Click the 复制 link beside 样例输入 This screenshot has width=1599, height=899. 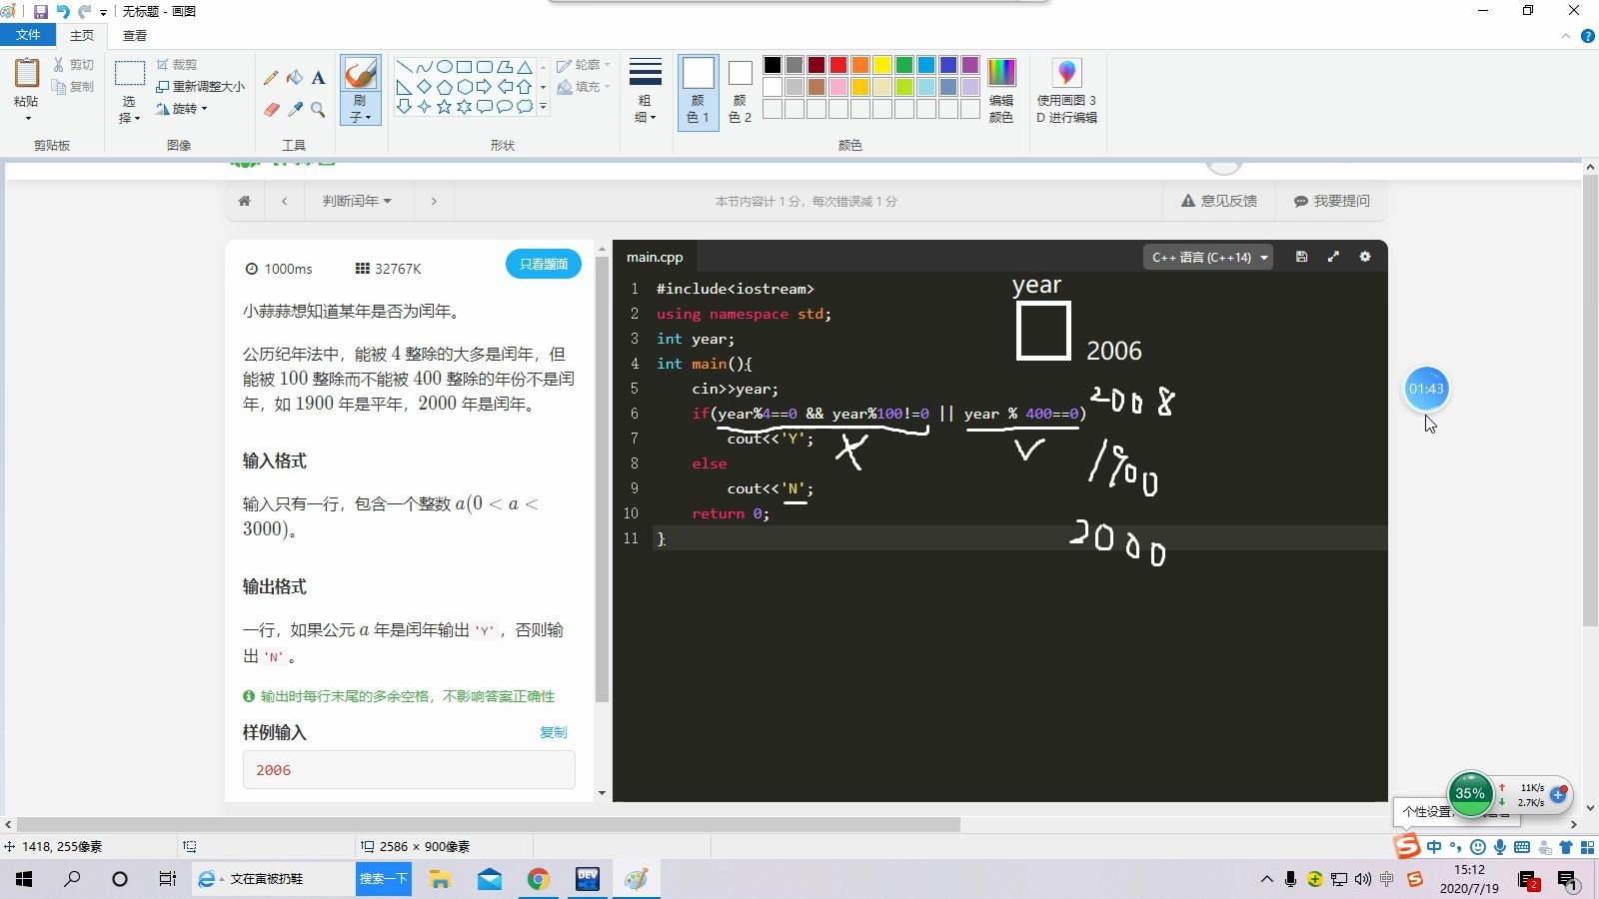554,732
